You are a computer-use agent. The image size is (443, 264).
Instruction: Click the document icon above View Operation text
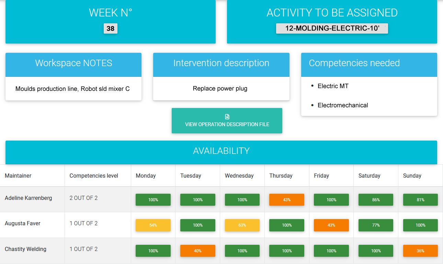227,117
